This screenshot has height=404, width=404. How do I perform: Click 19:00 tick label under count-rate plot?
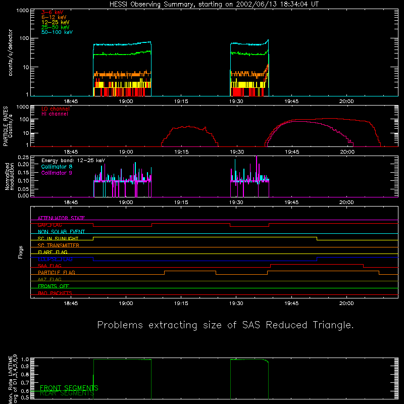pyautogui.click(x=126, y=102)
